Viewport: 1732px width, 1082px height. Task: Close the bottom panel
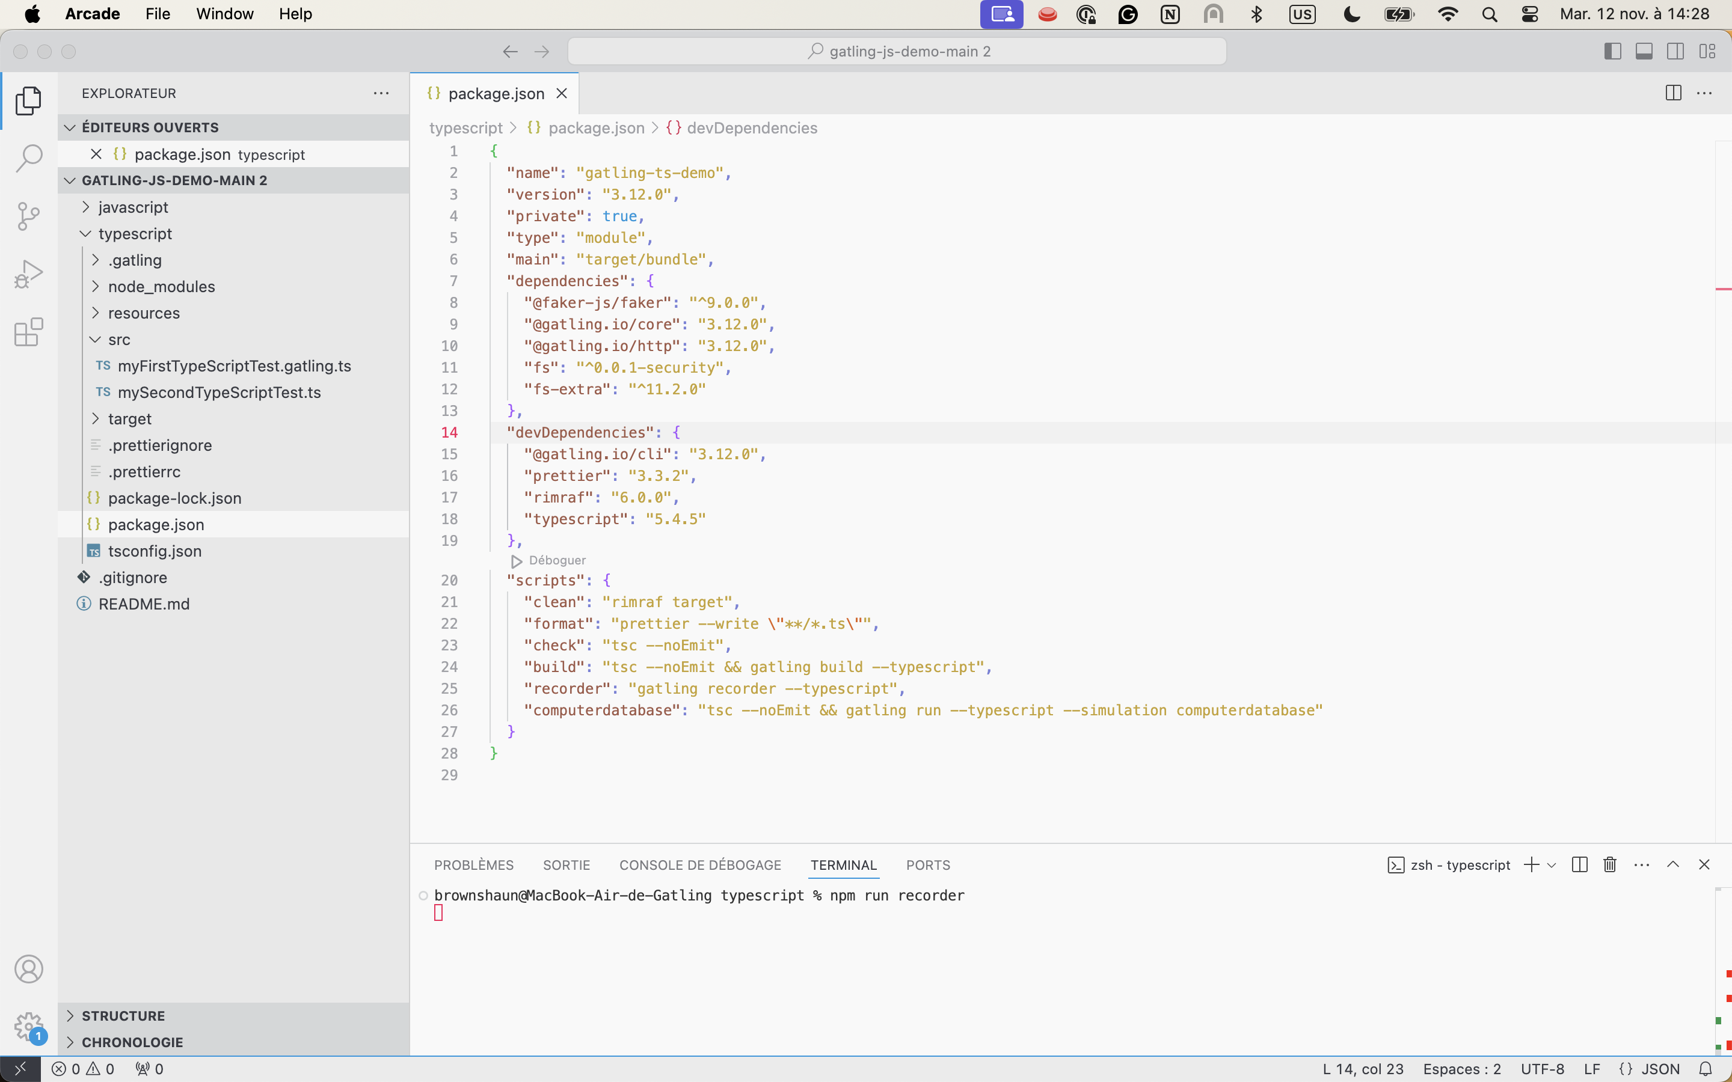pos(1704,864)
